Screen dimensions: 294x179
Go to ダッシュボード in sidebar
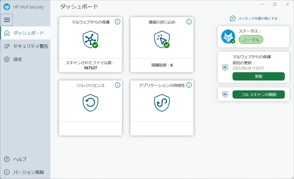point(25,33)
